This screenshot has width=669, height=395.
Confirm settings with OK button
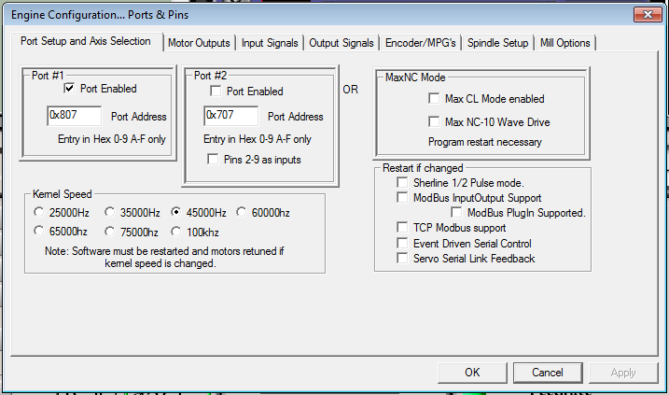(x=472, y=373)
